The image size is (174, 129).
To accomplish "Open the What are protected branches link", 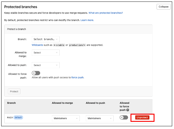I will point(106,13).
